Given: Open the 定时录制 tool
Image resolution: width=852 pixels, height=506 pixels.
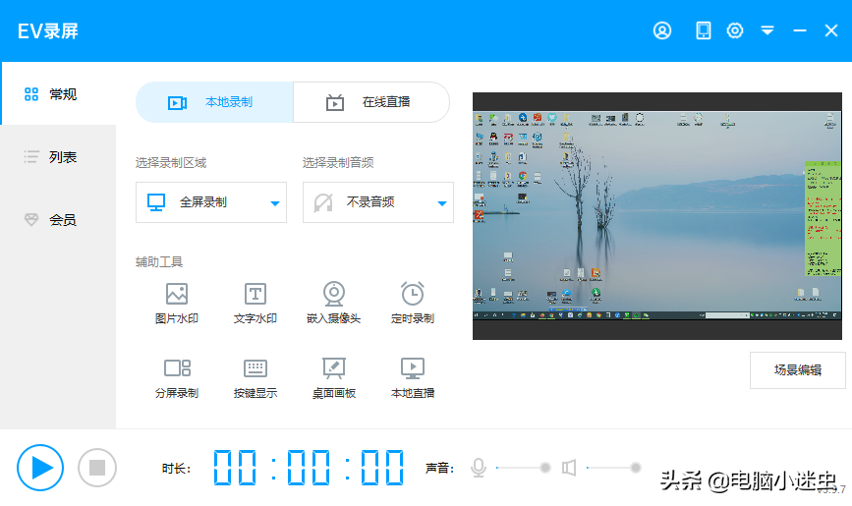Looking at the screenshot, I should click(x=413, y=304).
